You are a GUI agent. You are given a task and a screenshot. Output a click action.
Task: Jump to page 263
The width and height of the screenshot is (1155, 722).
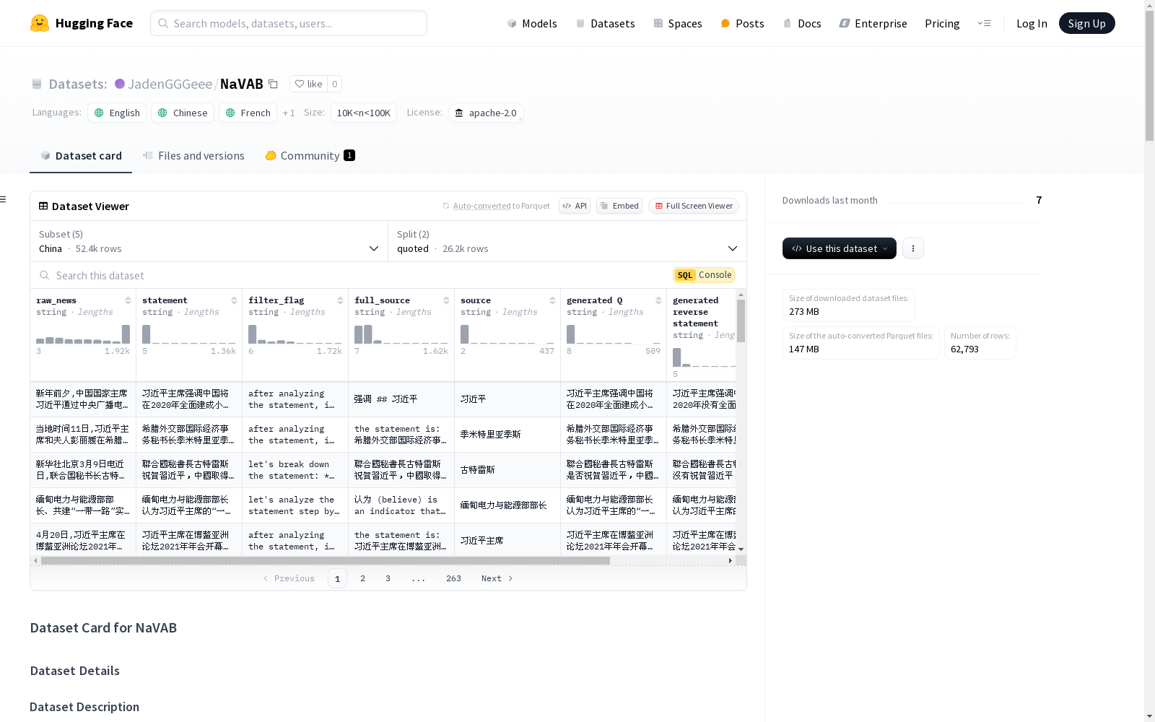[x=453, y=578]
